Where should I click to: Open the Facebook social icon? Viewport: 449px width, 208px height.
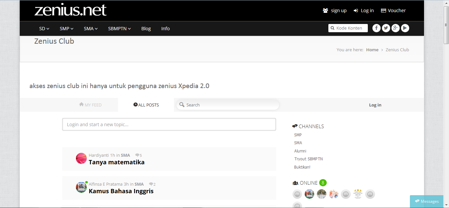pos(376,28)
